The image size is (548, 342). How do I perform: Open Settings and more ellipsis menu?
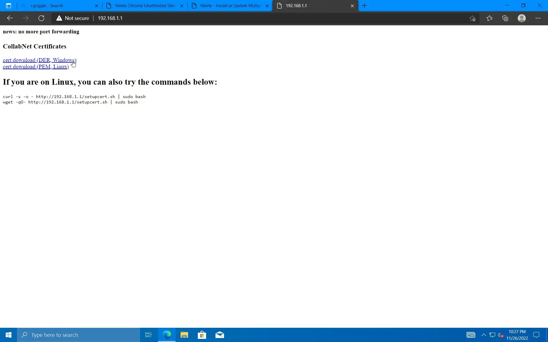(538, 18)
